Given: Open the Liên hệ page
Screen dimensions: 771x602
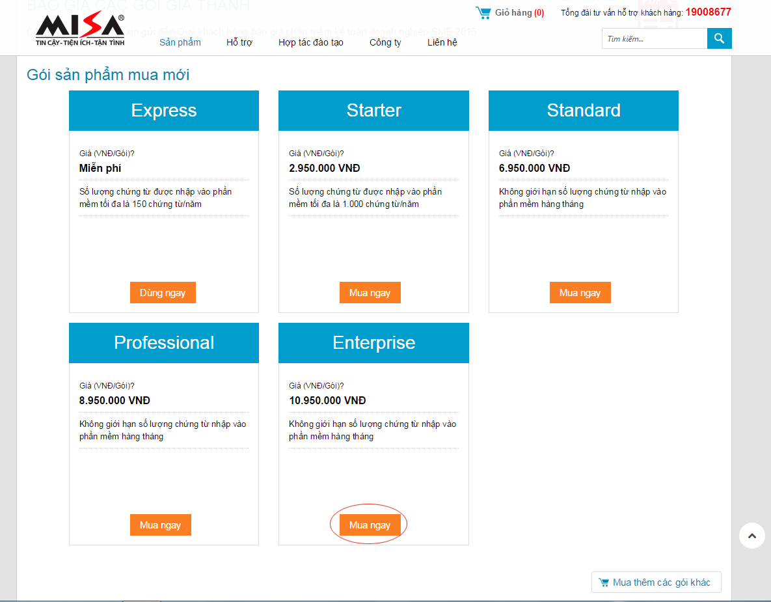Looking at the screenshot, I should 442,42.
